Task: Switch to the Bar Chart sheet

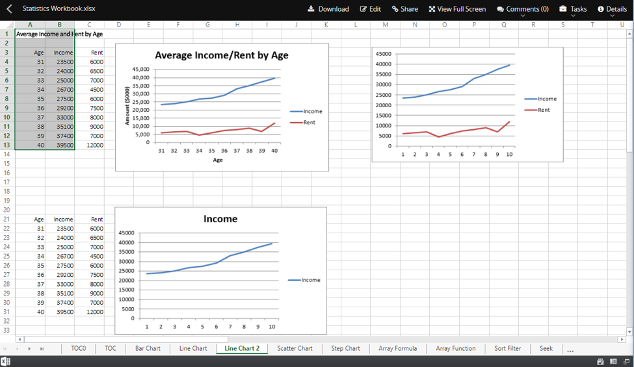Action: point(148,348)
